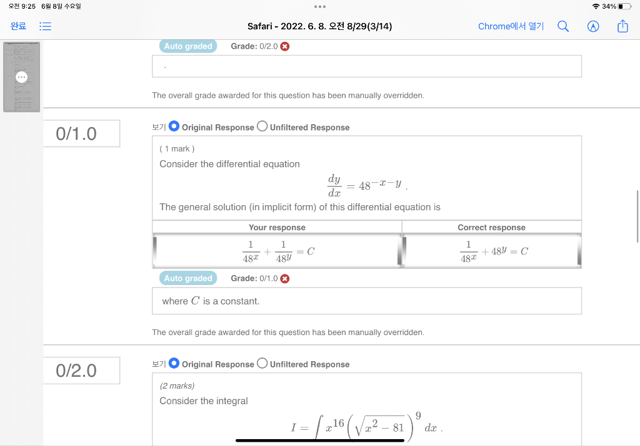The width and height of the screenshot is (640, 446).
Task: Click the text response box containing a period
Action: (366, 65)
